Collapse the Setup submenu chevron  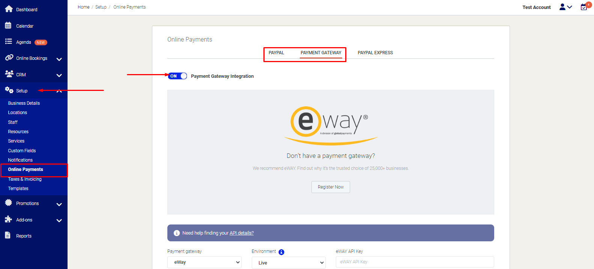(59, 91)
